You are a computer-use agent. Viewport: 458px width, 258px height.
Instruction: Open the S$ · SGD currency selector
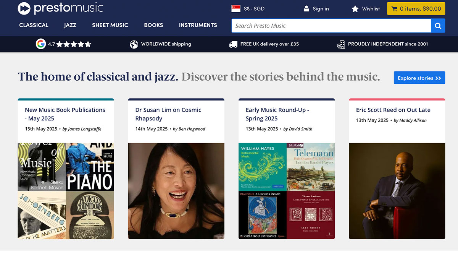tap(248, 9)
